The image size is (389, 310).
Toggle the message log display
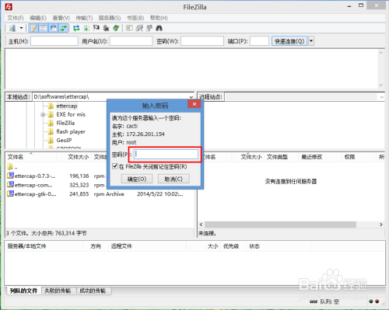(x=33, y=28)
